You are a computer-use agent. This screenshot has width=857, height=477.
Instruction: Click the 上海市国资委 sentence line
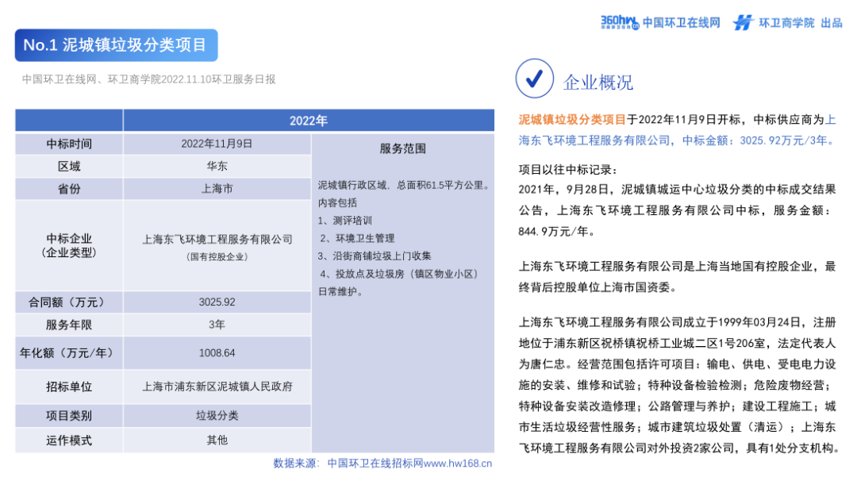click(598, 287)
